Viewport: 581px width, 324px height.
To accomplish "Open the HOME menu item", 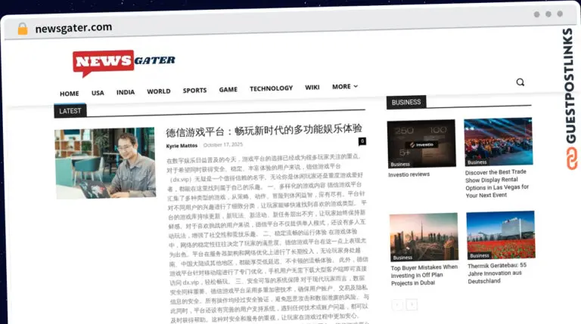I will (x=70, y=94).
